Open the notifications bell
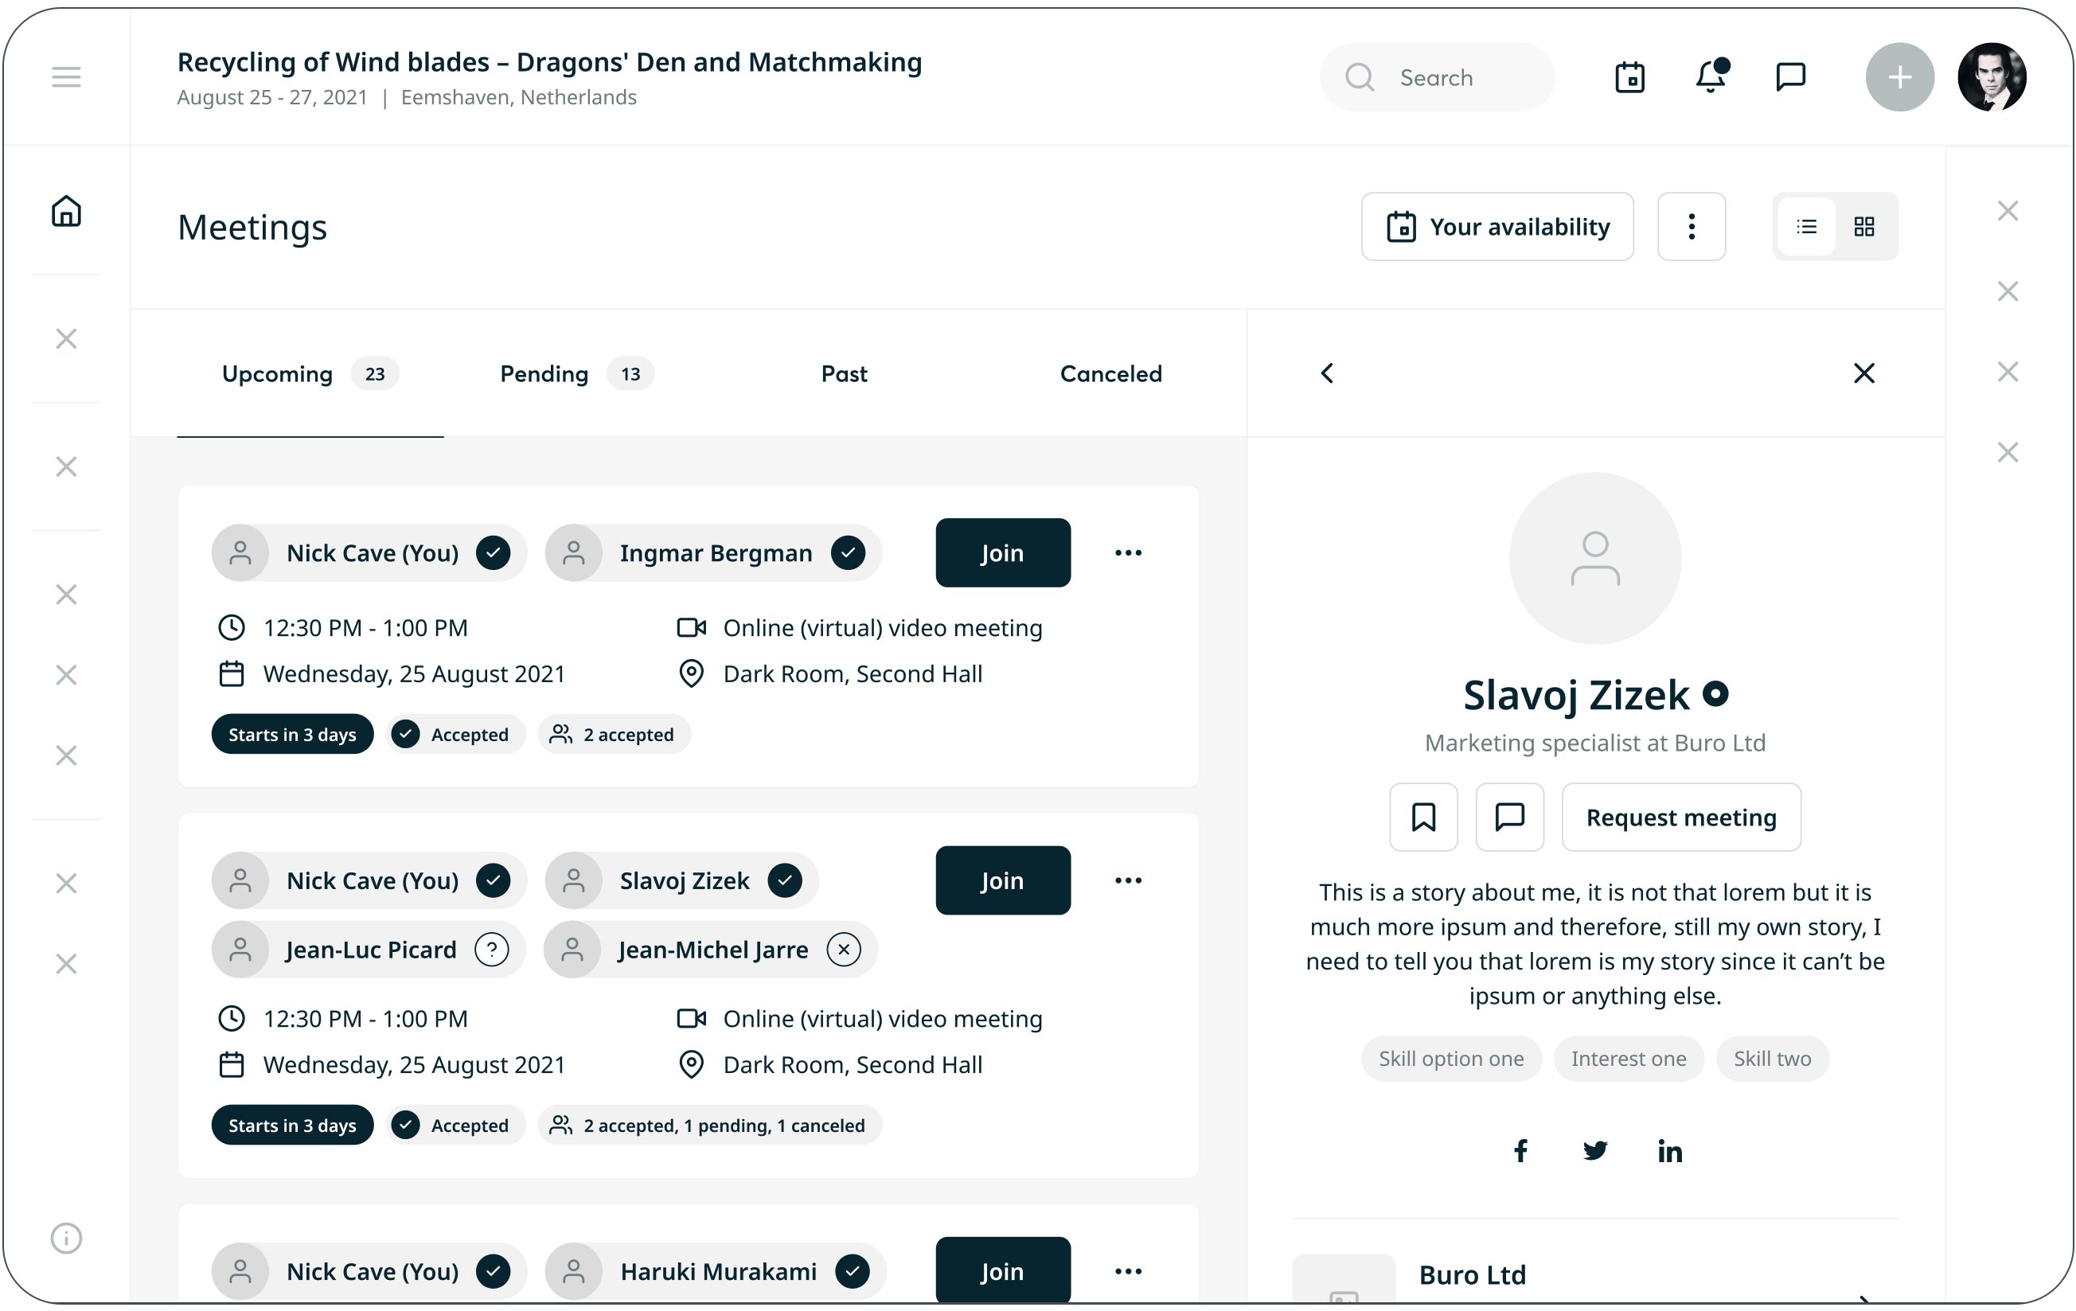Screen dimensions: 2076x1311 1711,77
